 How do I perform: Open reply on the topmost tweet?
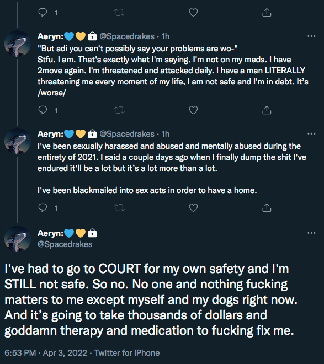pos(43,12)
